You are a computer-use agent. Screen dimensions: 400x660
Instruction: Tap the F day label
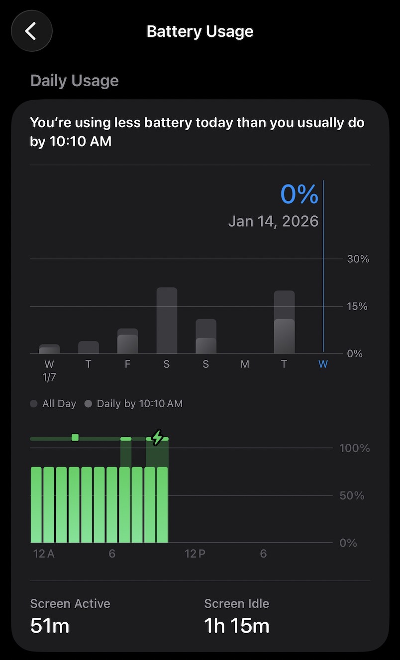[127, 364]
